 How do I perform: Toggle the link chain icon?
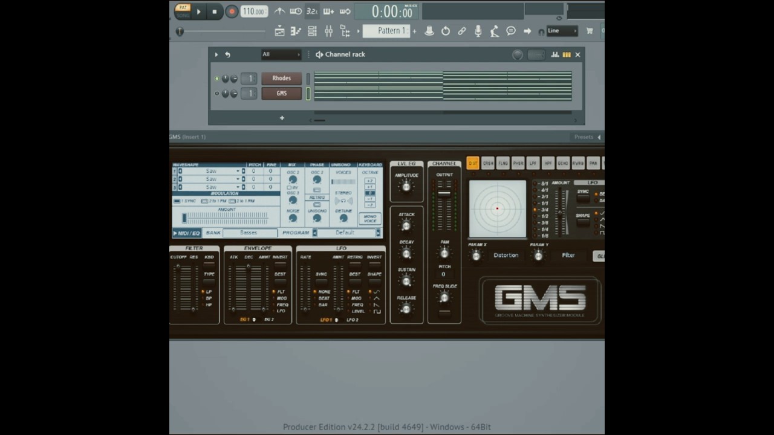[x=462, y=31]
